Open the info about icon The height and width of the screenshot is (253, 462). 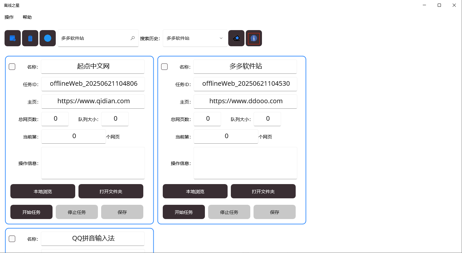[254, 38]
